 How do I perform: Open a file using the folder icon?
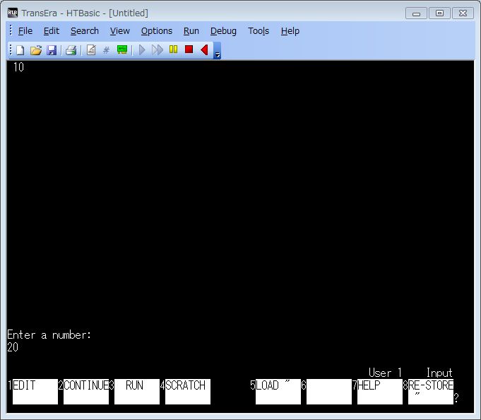click(36, 49)
